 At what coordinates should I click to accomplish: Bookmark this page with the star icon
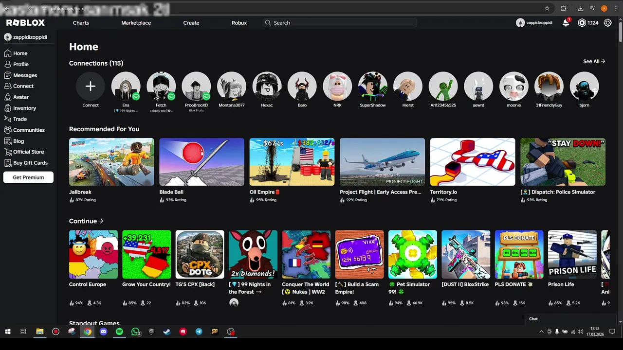click(547, 8)
